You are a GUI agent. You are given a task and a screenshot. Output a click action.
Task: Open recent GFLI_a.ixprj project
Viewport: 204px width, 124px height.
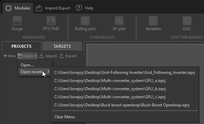click(124, 81)
